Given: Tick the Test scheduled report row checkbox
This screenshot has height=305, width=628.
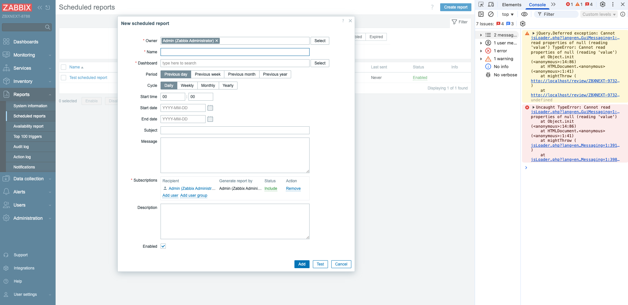Looking at the screenshot, I should click(64, 78).
